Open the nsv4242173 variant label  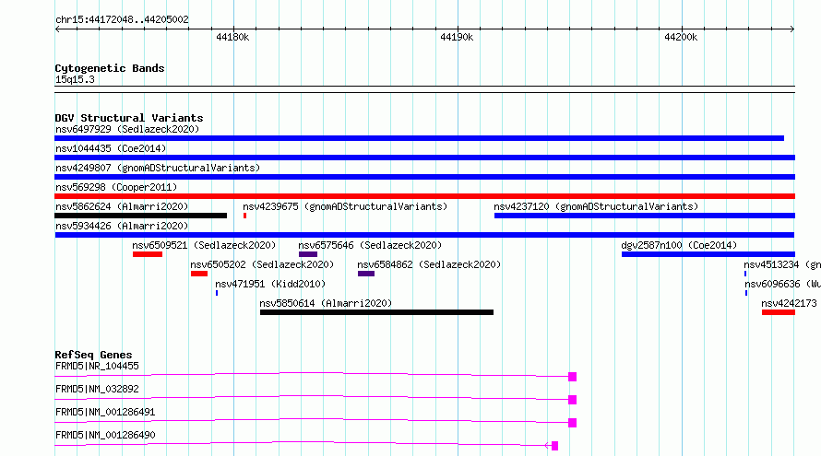(789, 303)
